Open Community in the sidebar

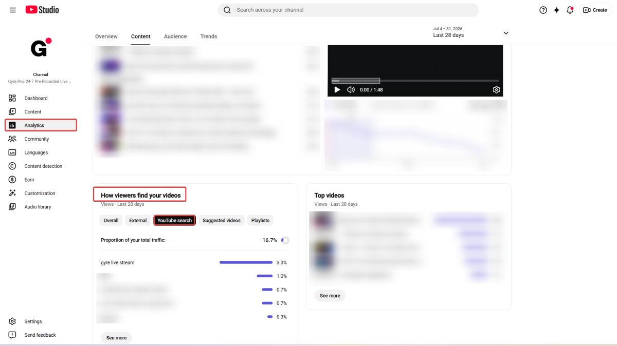pos(41,139)
